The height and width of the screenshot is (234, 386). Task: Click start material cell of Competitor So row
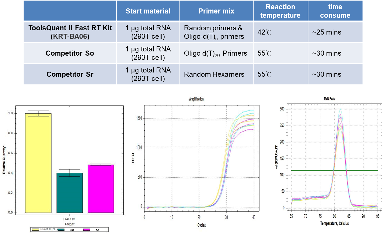(x=148, y=53)
